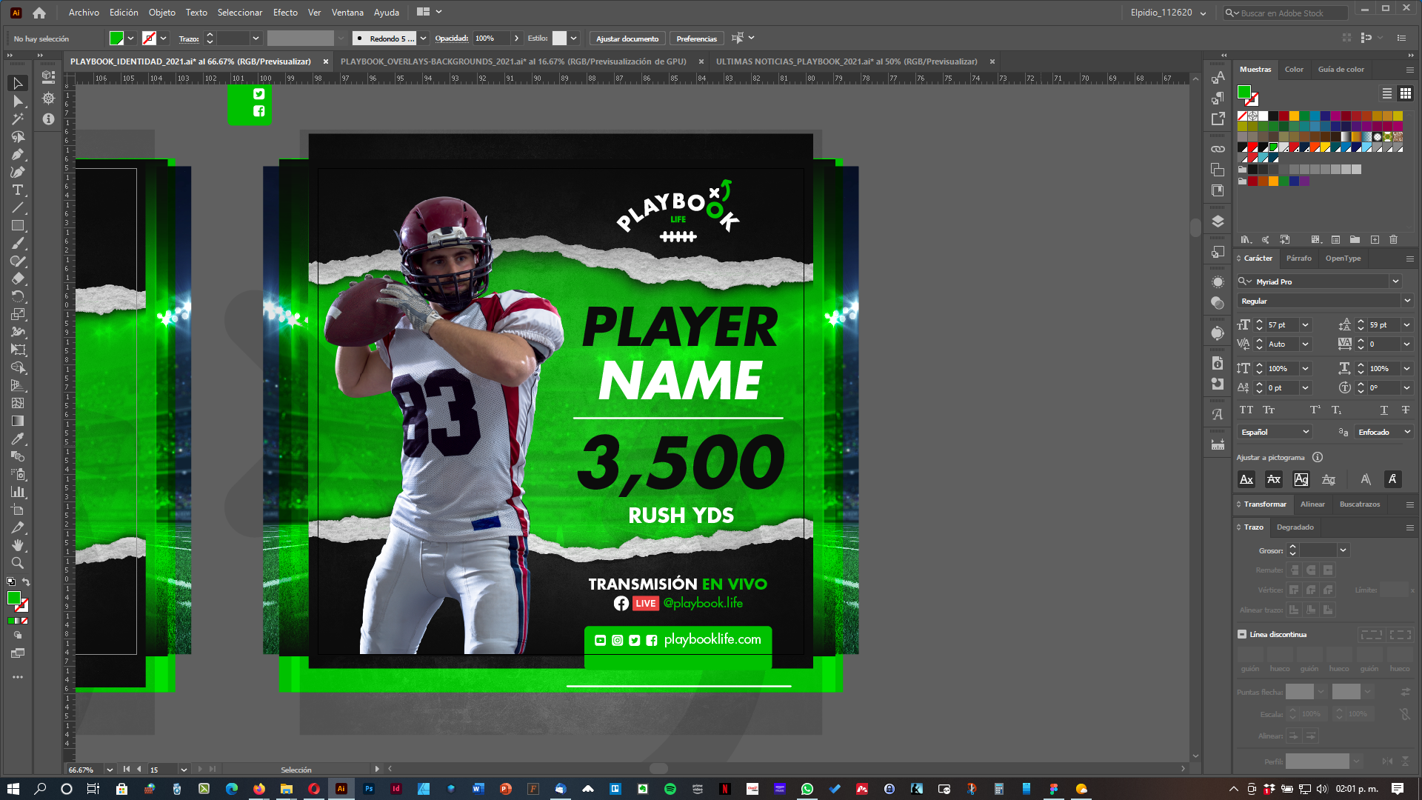Pick the Eyedropper tool
Image resolution: width=1422 pixels, height=800 pixels.
click(18, 439)
